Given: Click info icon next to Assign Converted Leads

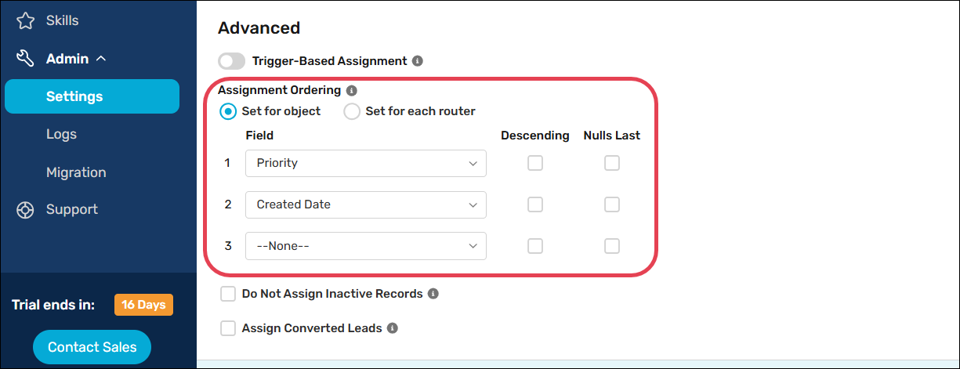Looking at the screenshot, I should [x=393, y=329].
